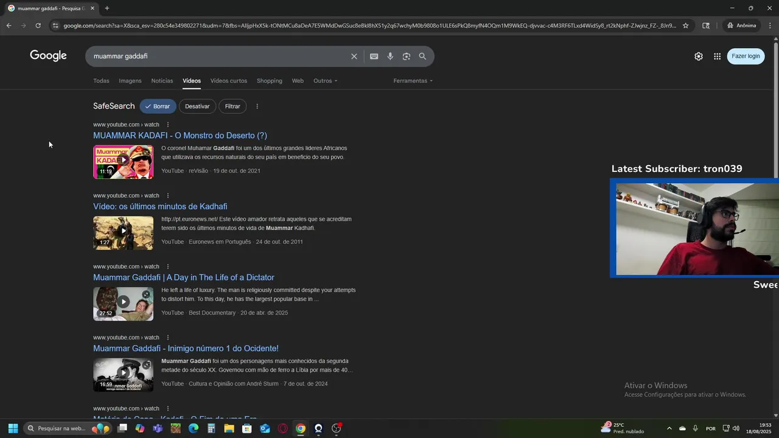Open MUAMMAR KADAFI - O Monstro do Deserto link
This screenshot has width=779, height=438.
point(180,136)
